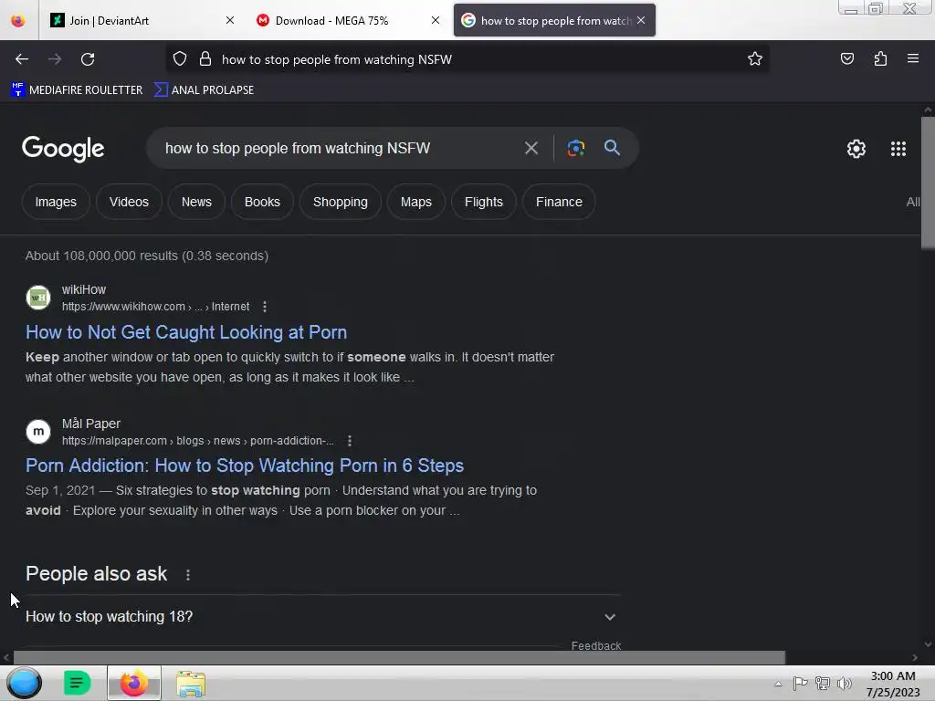Image resolution: width=935 pixels, height=701 pixels.
Task: Filter results by Maps
Action: 416,202
